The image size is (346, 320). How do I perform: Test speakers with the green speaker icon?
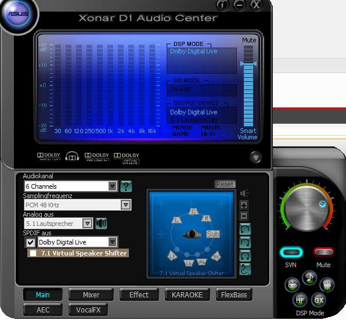(x=101, y=224)
